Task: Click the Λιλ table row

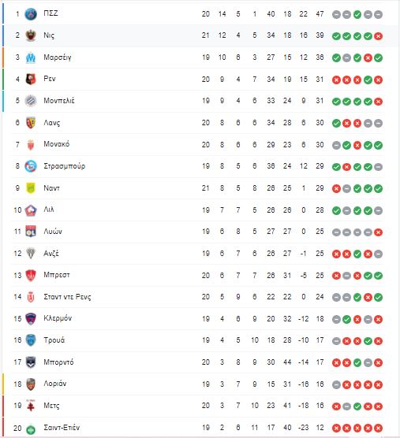Action: coord(198,210)
